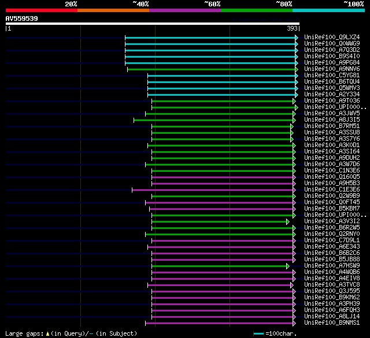Click the UniRef100_A3S7Y6 entry
Viewport: 370px width, 338px height.
point(332,139)
